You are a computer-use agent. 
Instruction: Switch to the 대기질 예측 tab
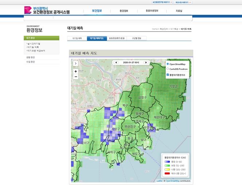(x=77, y=38)
